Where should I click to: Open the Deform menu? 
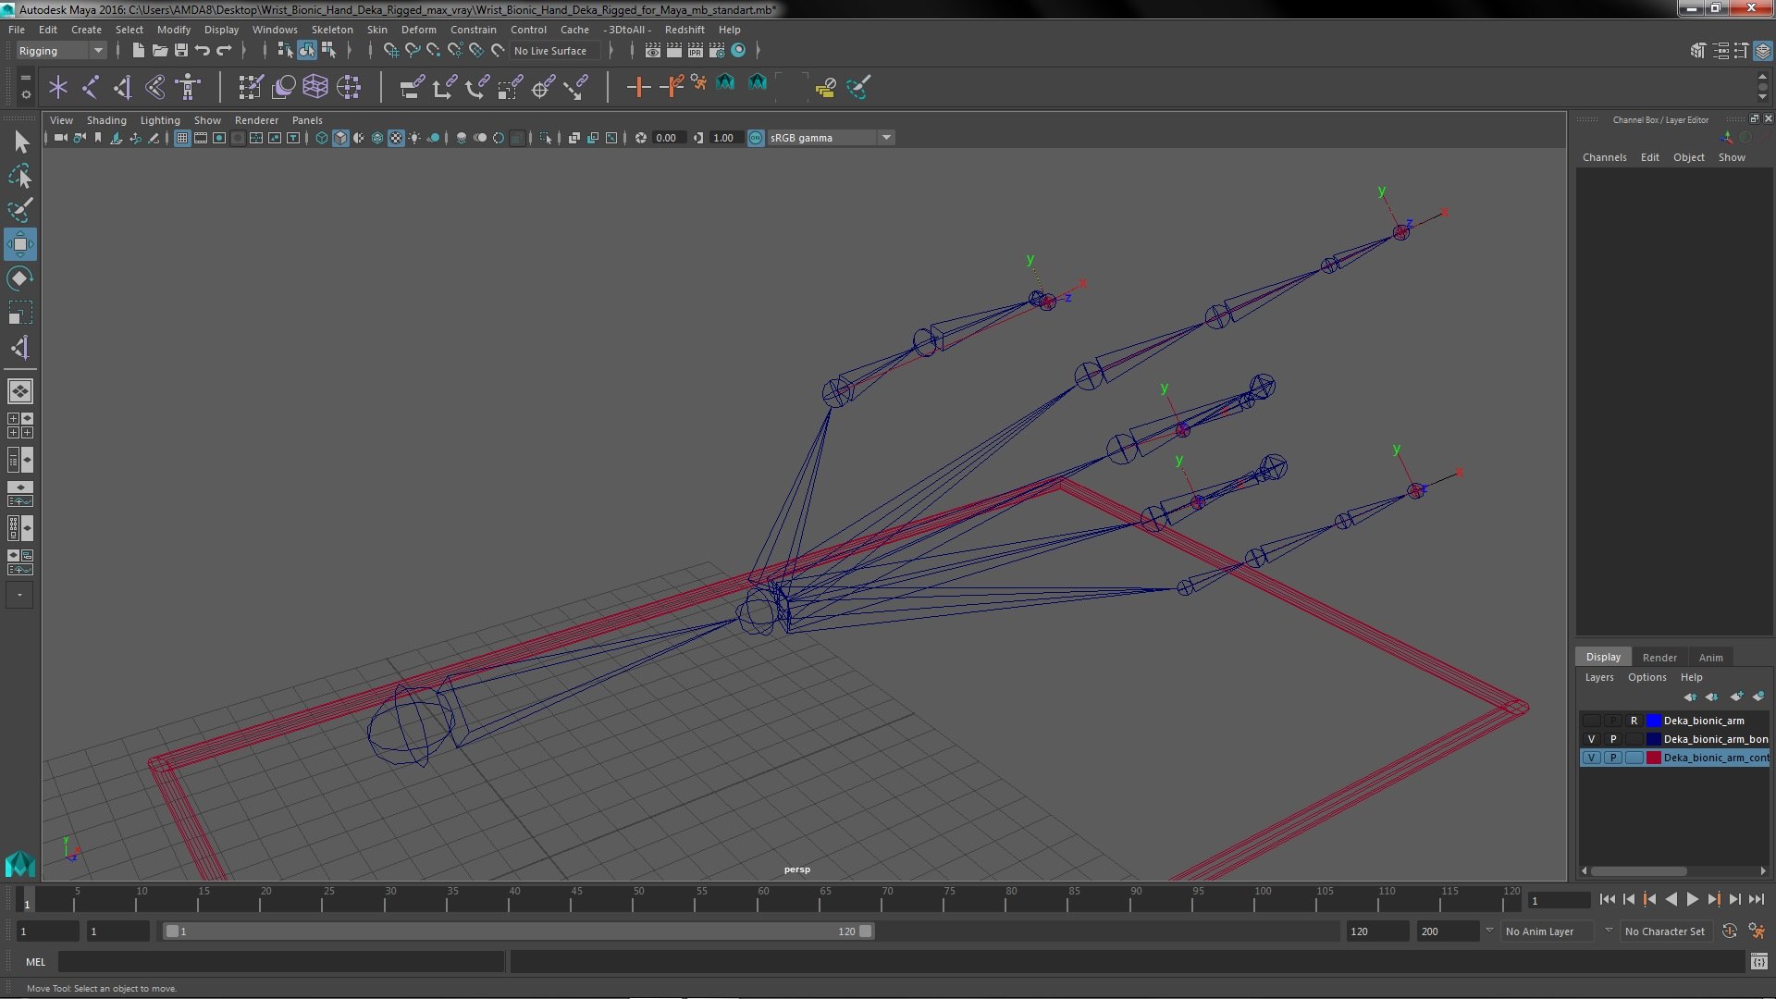(x=418, y=30)
